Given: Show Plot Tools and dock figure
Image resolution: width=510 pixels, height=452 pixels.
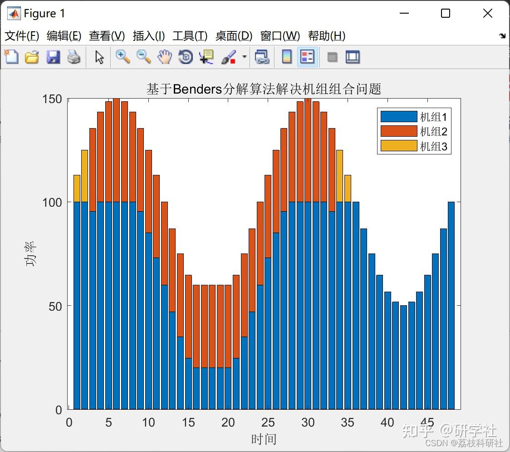Looking at the screenshot, I should click(353, 57).
